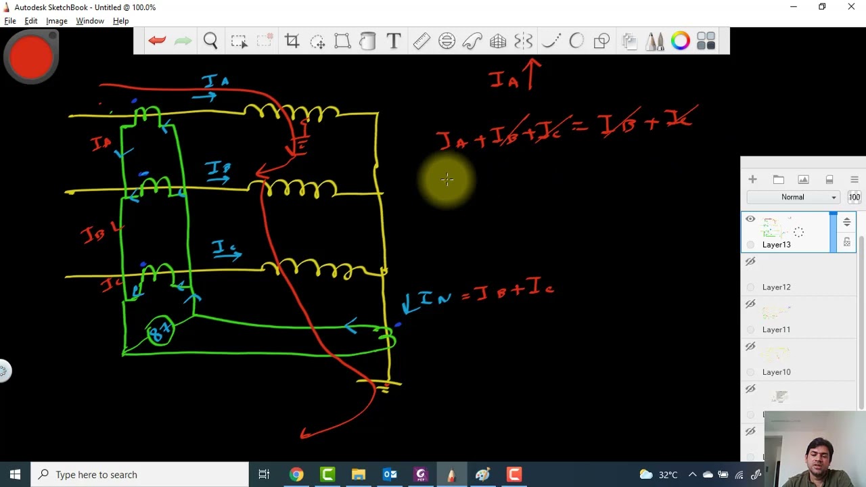
Task: Pick the Distort transform tool
Action: 342,41
